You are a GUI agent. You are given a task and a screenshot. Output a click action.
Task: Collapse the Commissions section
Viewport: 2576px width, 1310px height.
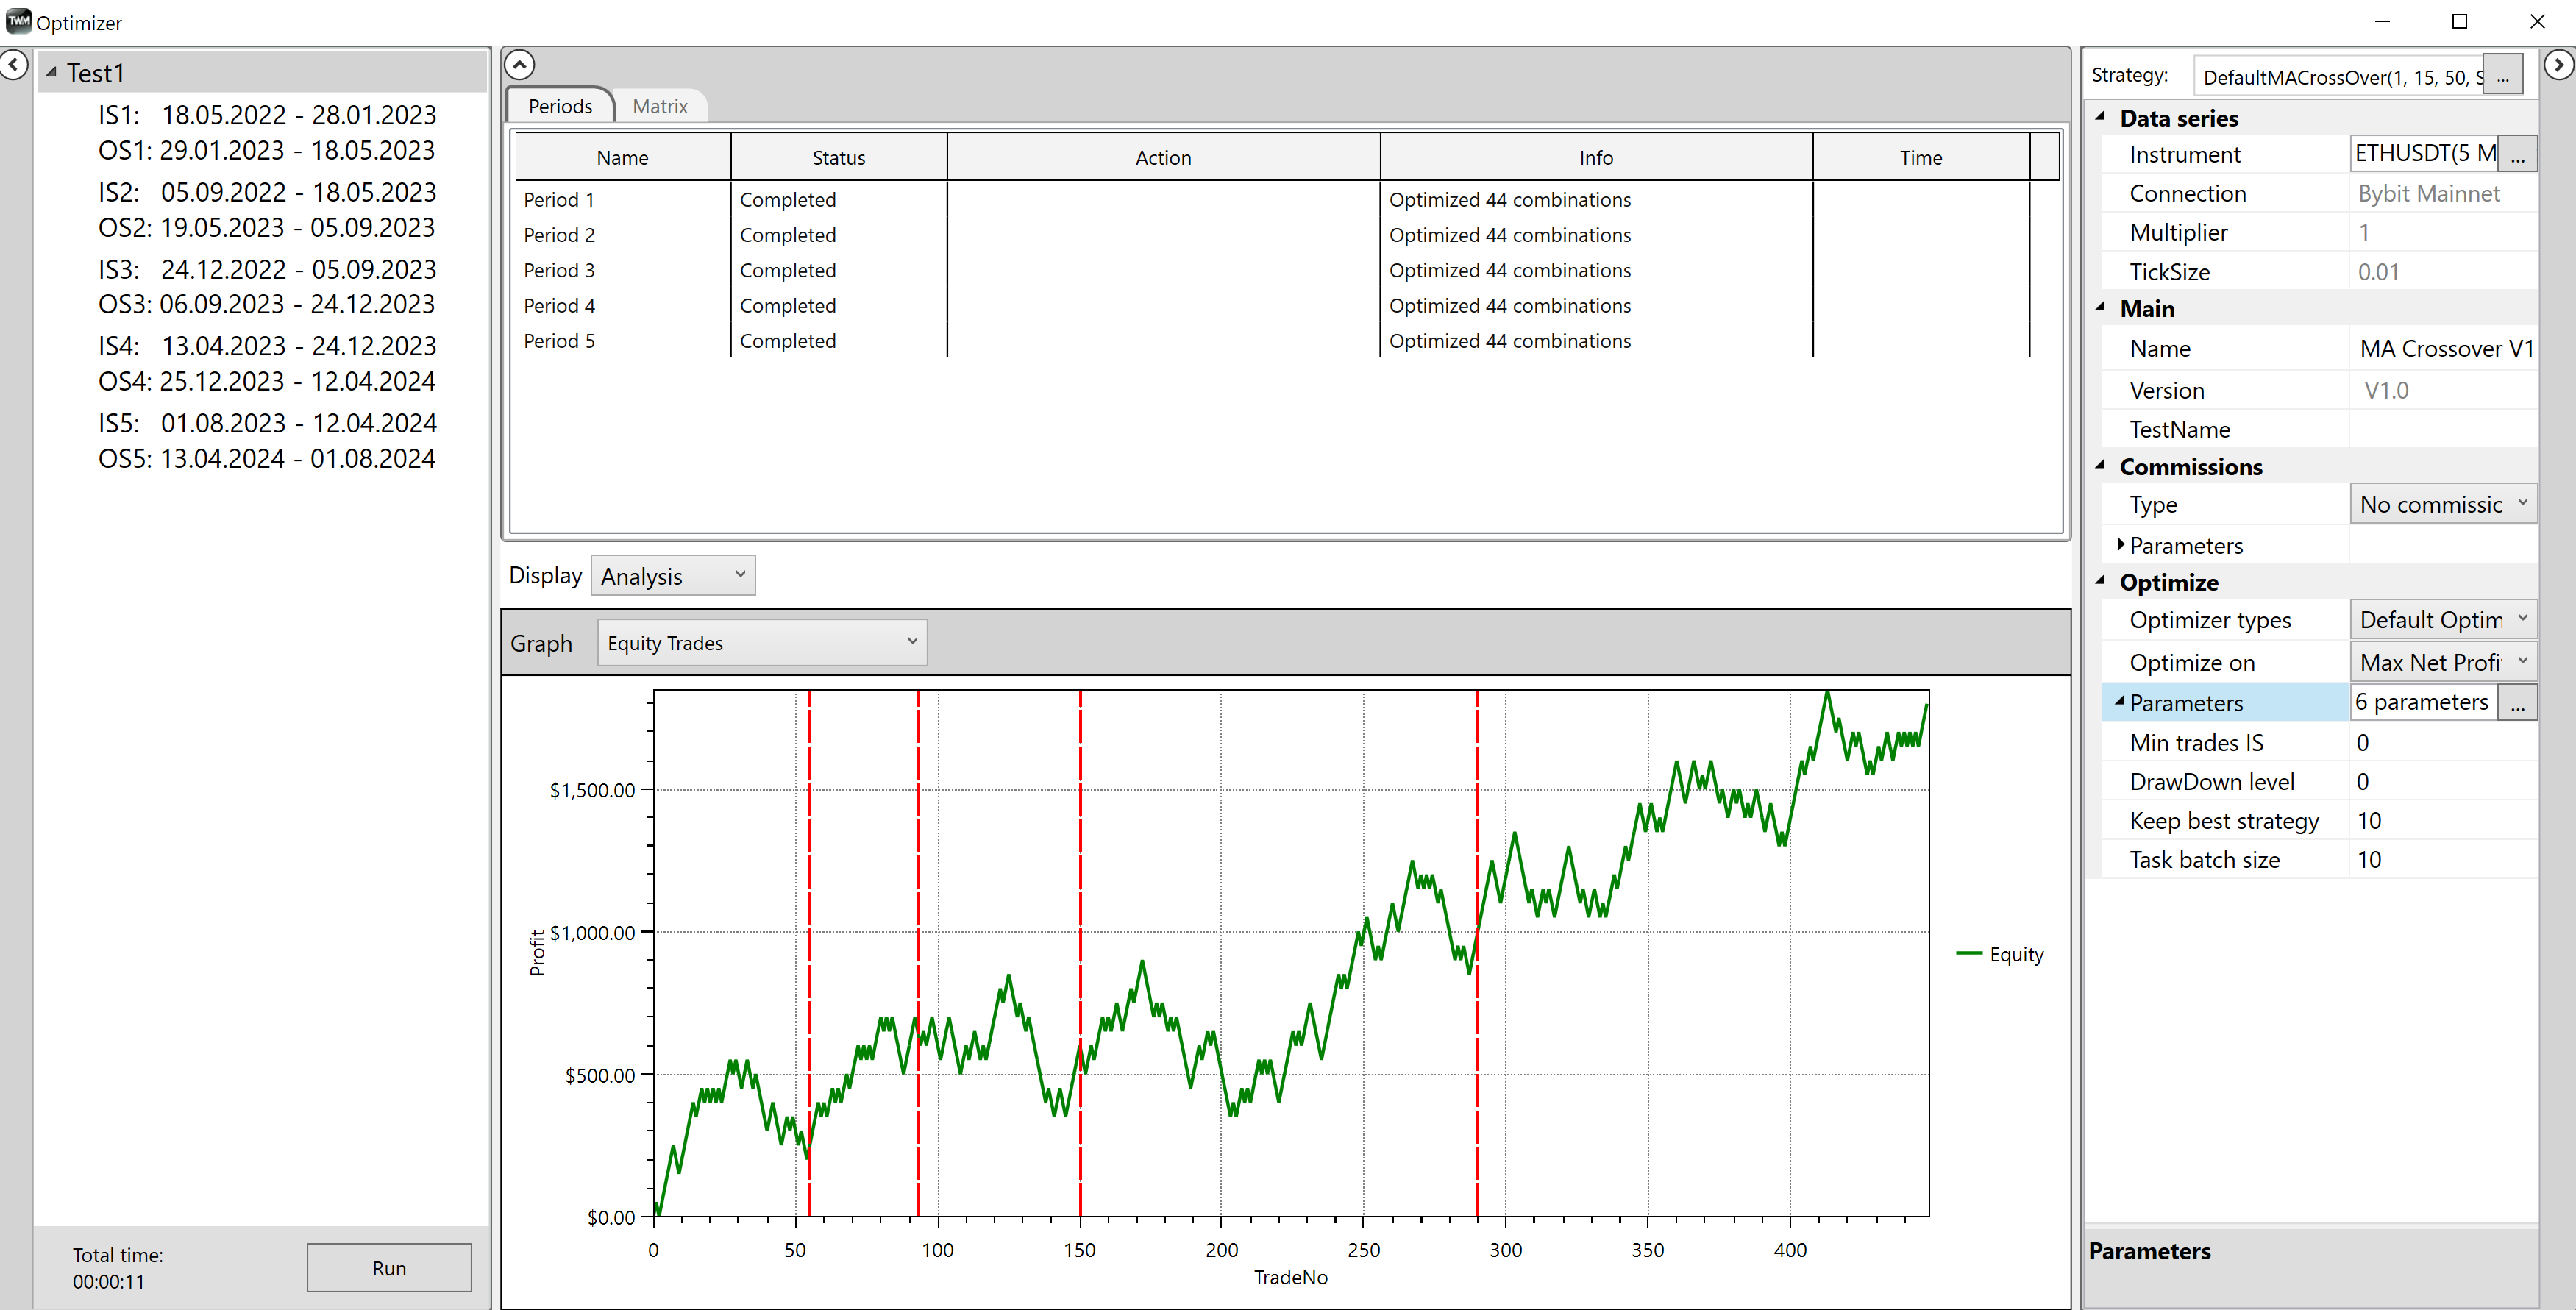2101,466
